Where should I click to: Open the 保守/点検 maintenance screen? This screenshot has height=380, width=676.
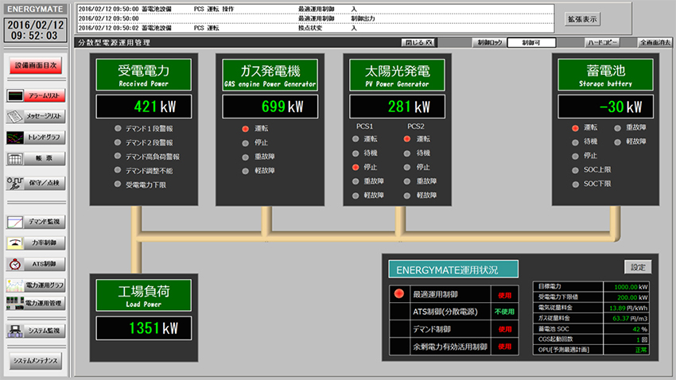pos(36,183)
